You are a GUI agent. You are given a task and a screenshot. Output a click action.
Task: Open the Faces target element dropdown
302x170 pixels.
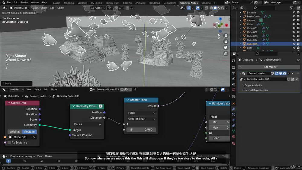pyautogui.click(x=87, y=124)
